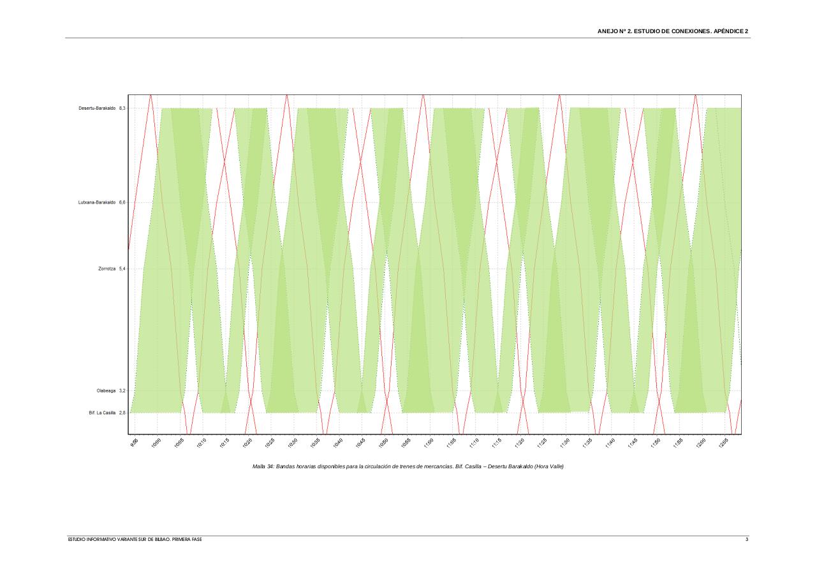Click the Malla 34 chart caption
The width and height of the screenshot is (817, 578).
(x=408, y=467)
